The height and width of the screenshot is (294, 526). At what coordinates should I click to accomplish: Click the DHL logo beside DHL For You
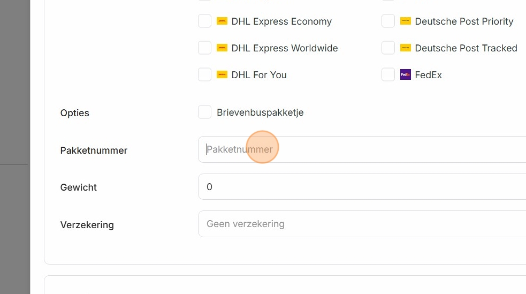click(x=222, y=75)
